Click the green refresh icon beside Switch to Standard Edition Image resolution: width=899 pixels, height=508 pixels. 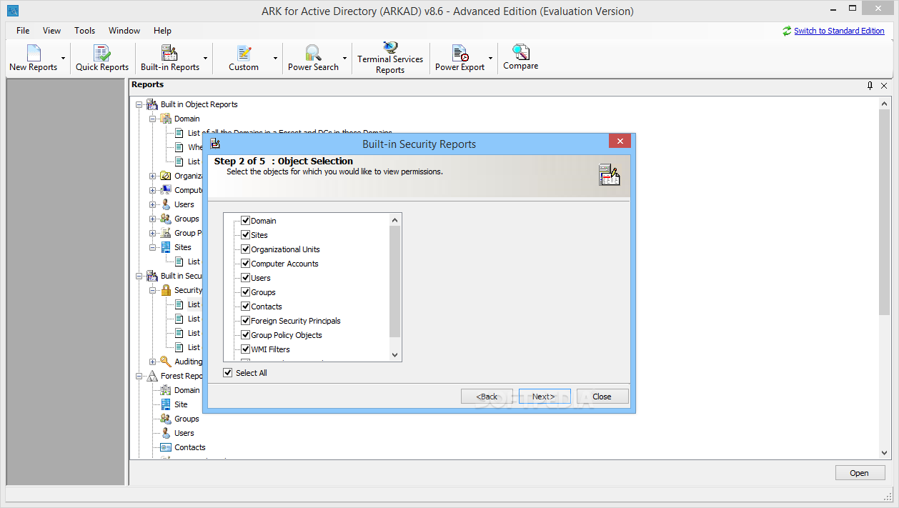click(787, 31)
